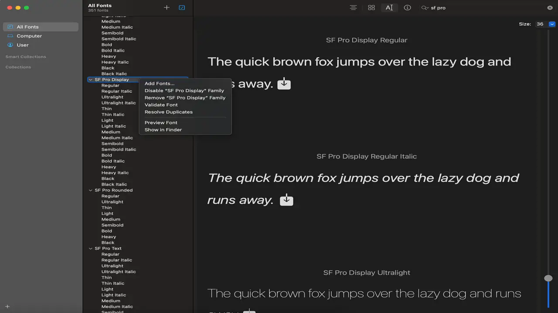Select the SF Pro Text family name
The height and width of the screenshot is (313, 558).
pos(108,249)
